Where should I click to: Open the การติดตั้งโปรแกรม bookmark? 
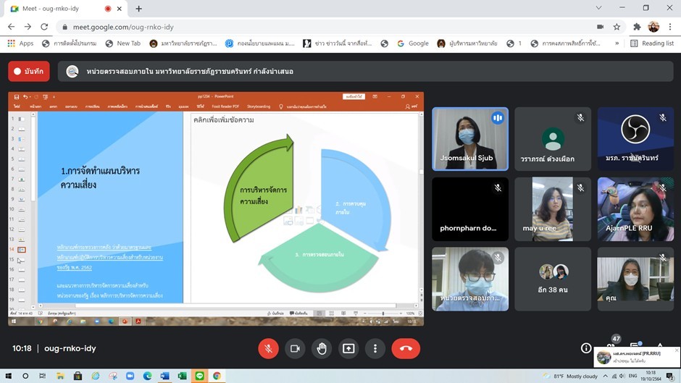[70, 43]
